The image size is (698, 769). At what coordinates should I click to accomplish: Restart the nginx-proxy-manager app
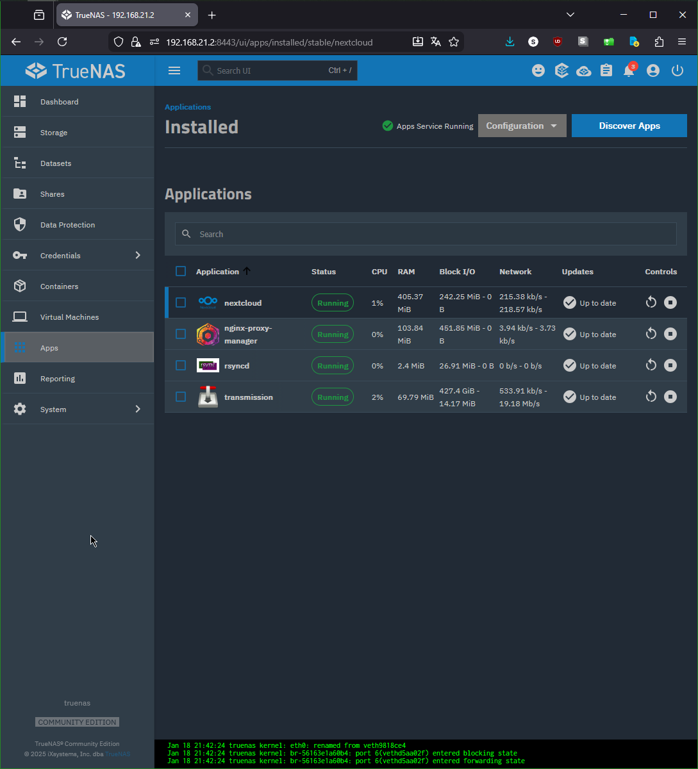651,334
